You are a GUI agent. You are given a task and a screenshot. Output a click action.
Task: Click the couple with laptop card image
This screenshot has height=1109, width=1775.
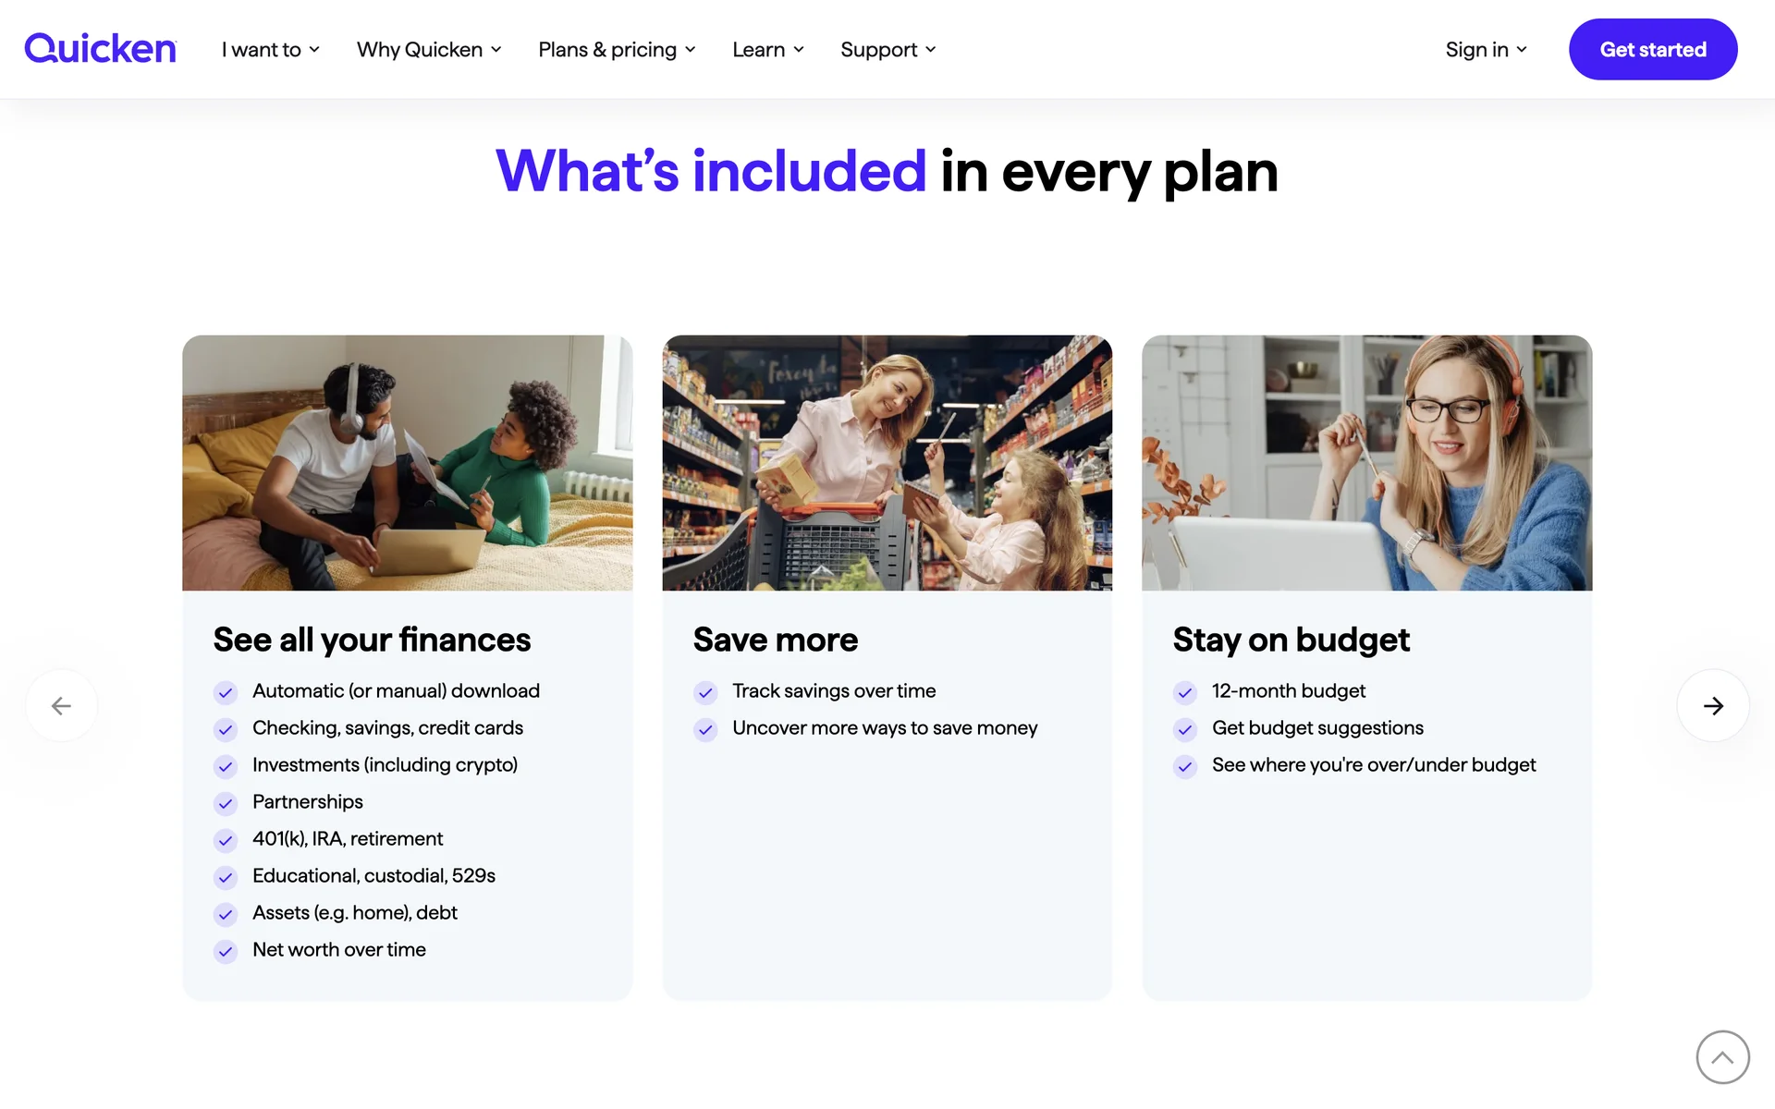(x=408, y=463)
